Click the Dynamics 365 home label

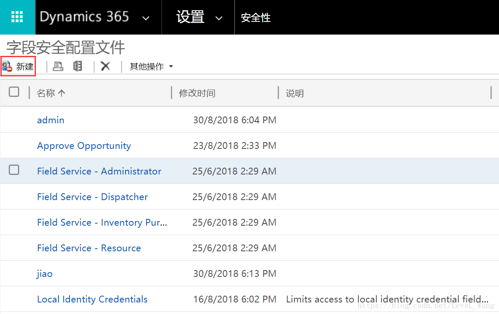[x=84, y=17]
